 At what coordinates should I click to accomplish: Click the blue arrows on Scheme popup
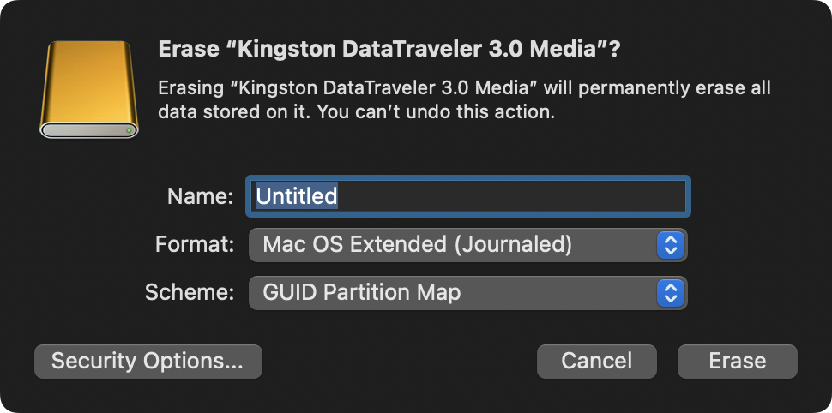pos(671,293)
